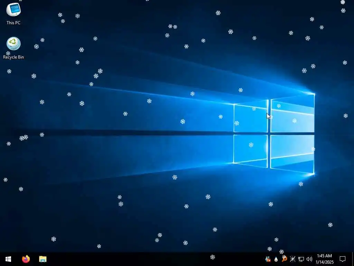The width and height of the screenshot is (354, 266).
Task: Click the Show desktop sliver
Action: [x=353, y=259]
